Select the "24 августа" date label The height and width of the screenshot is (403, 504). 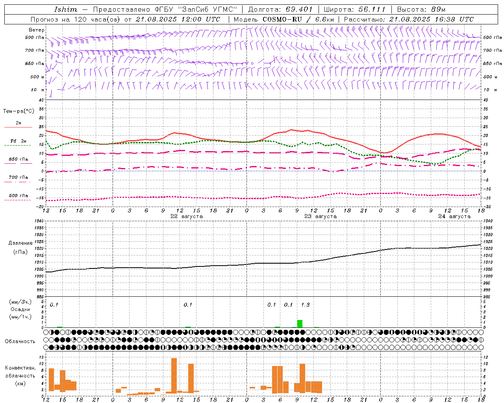coord(454,216)
